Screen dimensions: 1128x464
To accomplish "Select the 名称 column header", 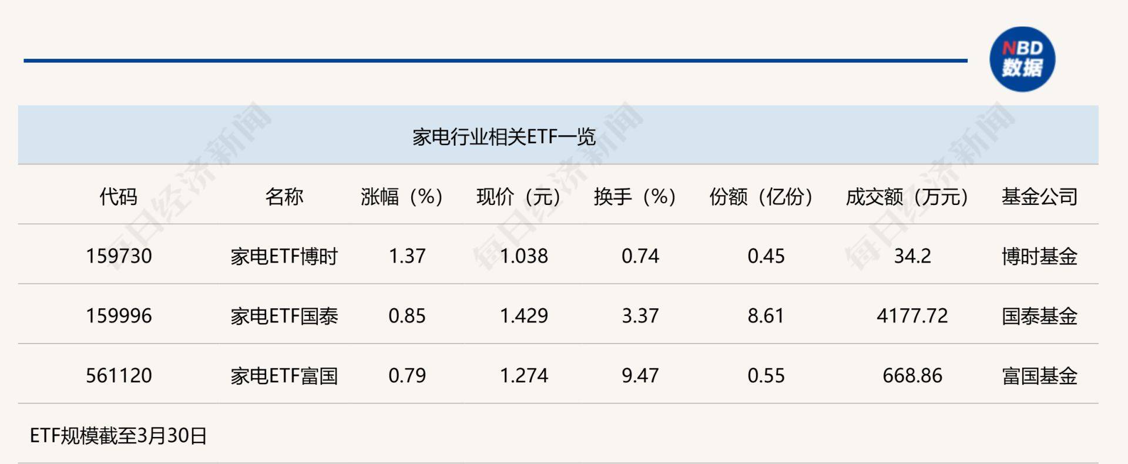I will [284, 196].
